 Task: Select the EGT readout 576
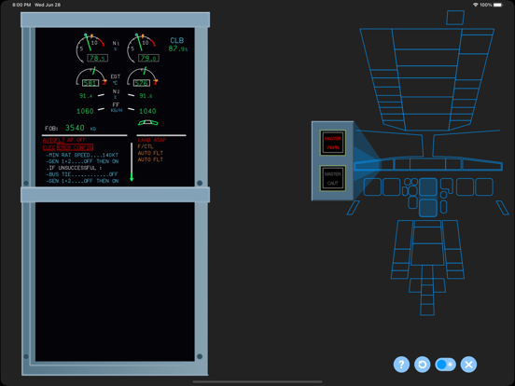pos(142,83)
